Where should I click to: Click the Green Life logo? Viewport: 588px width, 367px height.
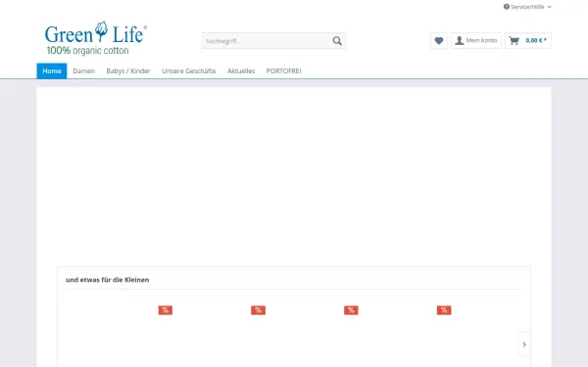coord(96,38)
